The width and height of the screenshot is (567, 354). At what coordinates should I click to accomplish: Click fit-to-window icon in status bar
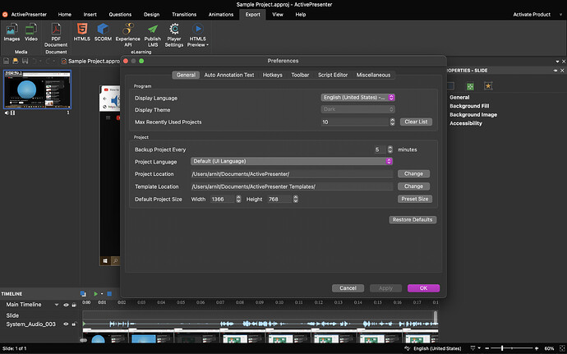562,348
